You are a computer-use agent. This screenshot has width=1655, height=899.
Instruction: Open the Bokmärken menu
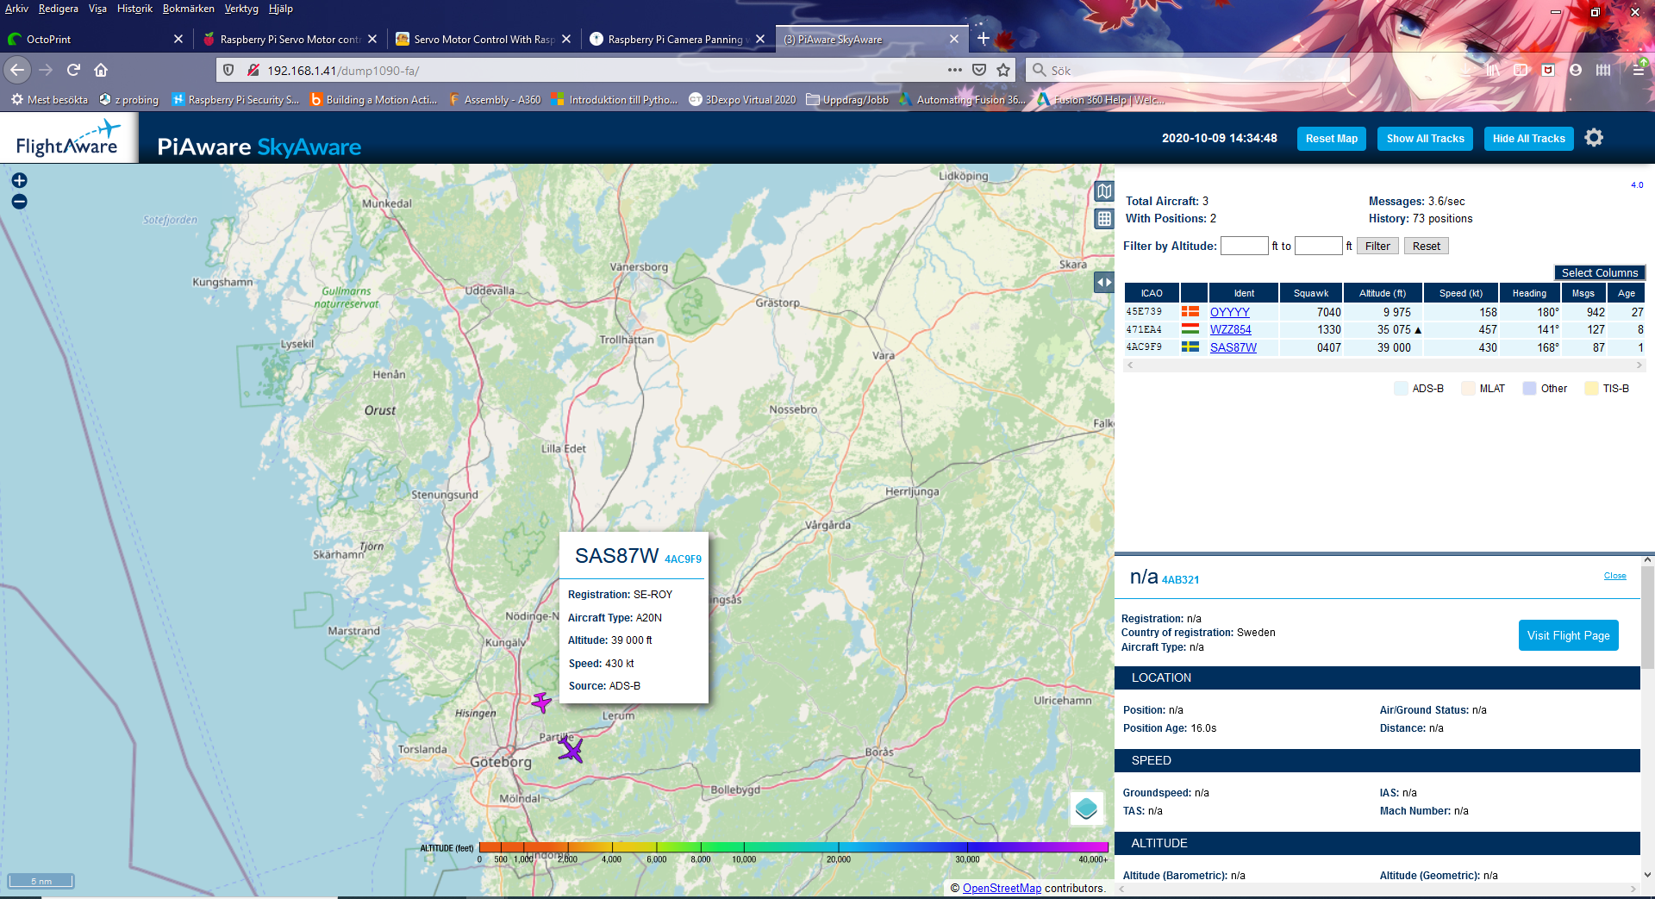[x=188, y=9]
